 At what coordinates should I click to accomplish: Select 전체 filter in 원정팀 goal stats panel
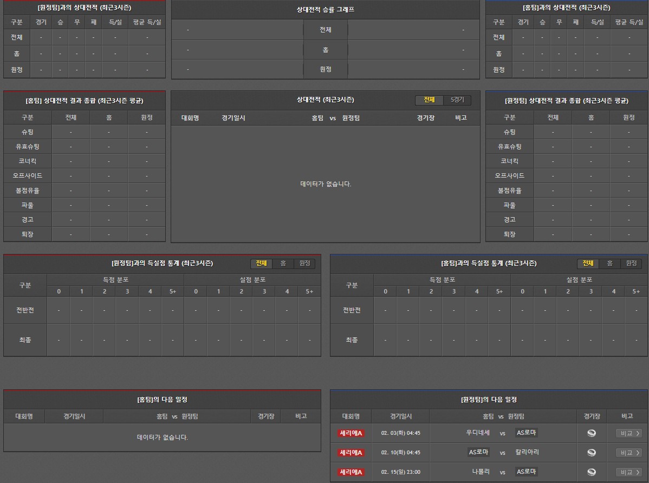pyautogui.click(x=261, y=263)
